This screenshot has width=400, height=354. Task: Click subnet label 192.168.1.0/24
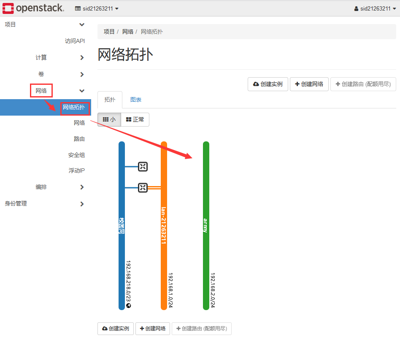170,290
